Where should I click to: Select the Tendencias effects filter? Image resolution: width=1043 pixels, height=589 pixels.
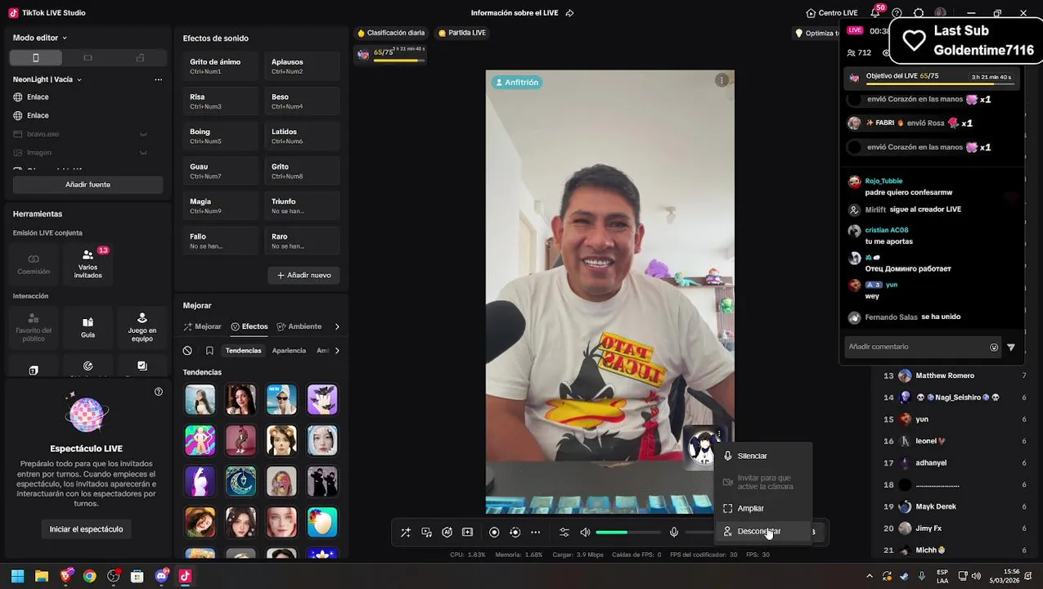pos(243,351)
